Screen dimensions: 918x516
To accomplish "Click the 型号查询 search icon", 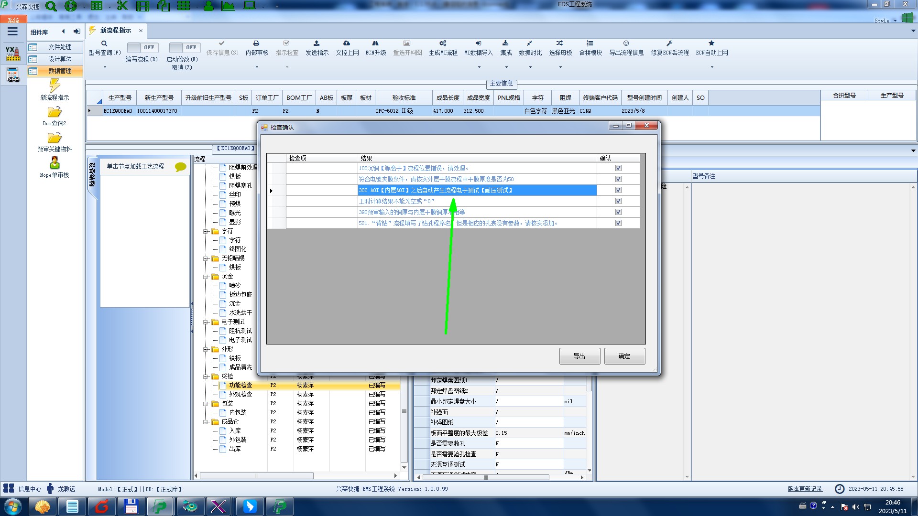I will (104, 43).
